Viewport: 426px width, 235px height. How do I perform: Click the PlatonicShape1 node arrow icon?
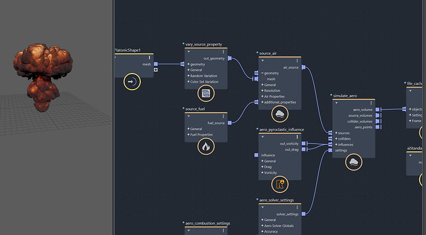(x=132, y=82)
